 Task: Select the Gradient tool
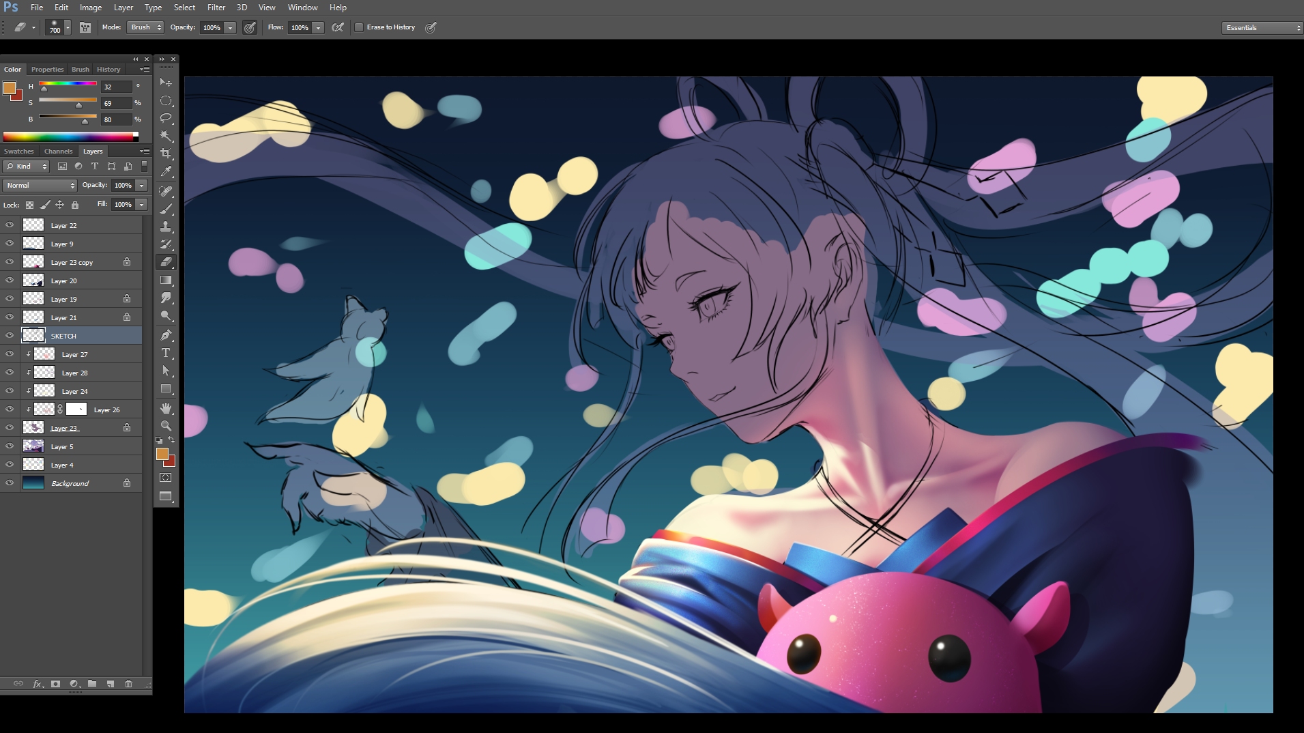pos(166,280)
